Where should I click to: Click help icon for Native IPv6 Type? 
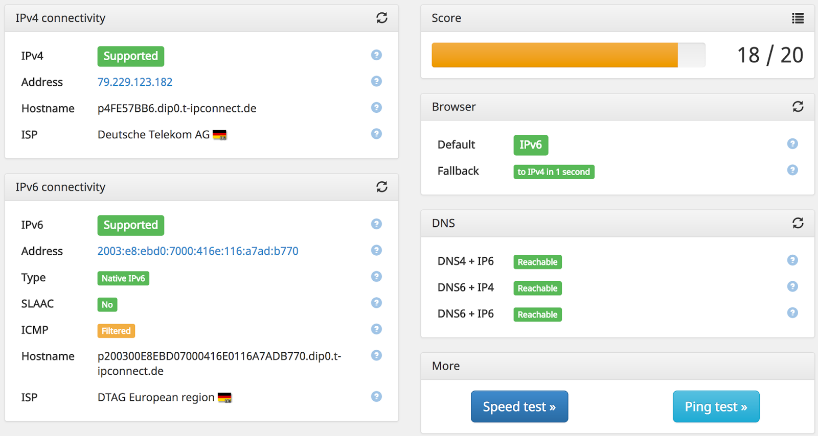376,277
